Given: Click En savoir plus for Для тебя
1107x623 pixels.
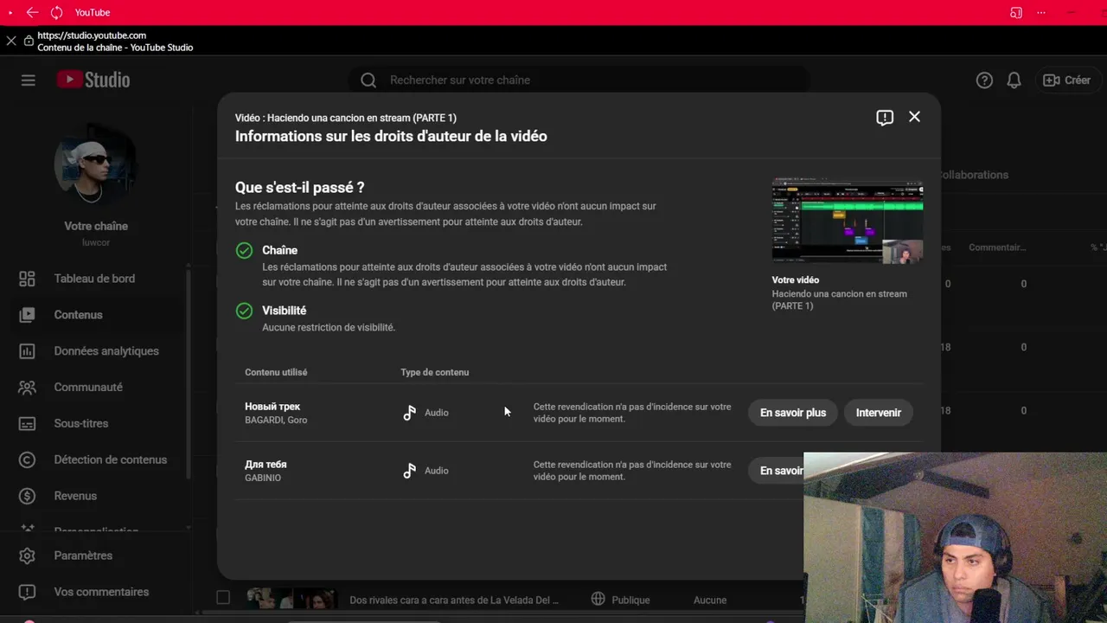Looking at the screenshot, I should click(776, 471).
